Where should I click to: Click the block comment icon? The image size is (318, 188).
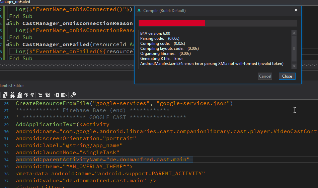(40, 95)
